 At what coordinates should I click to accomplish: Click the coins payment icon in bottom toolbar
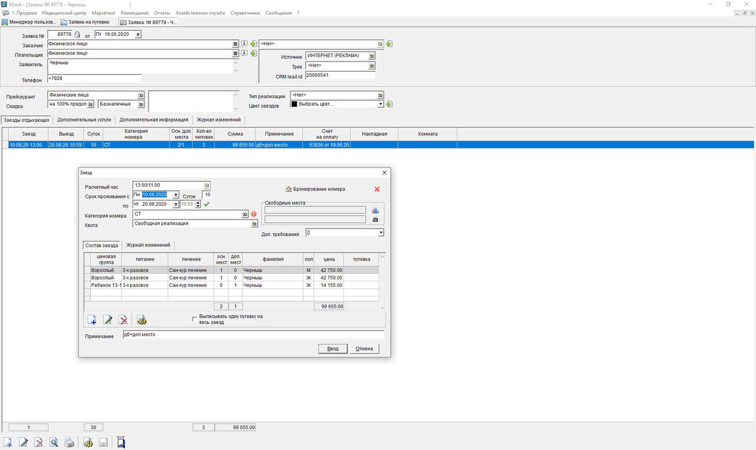[88, 442]
